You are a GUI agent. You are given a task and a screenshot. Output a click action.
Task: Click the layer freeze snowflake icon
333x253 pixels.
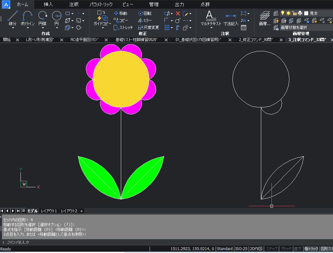(x=307, y=21)
